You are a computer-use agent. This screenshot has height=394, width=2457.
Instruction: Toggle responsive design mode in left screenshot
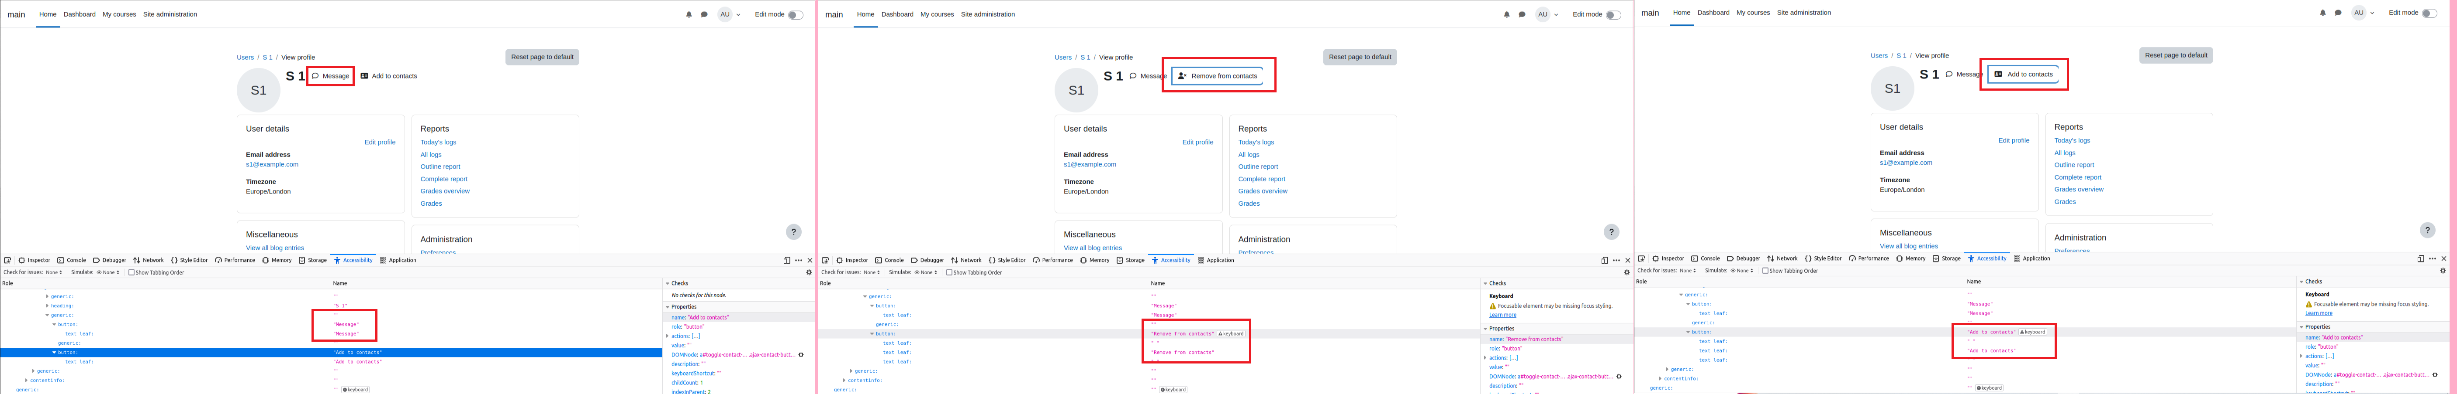(x=787, y=260)
